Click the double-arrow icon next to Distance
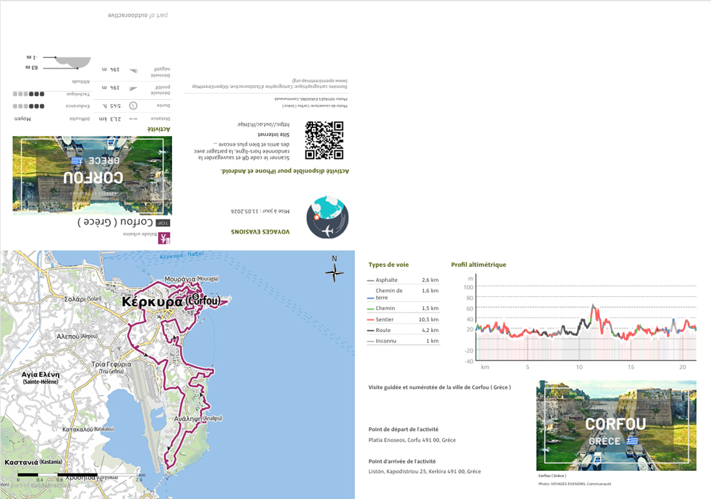Image resolution: width=711 pixels, height=499 pixels. [133, 119]
